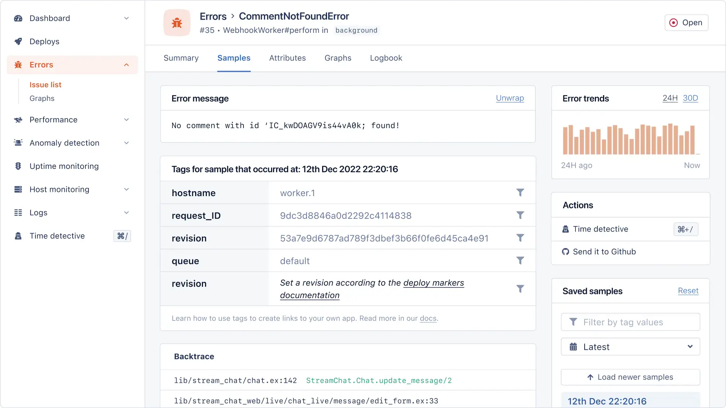Click the Performance speed icon
726x408 pixels.
(x=18, y=120)
